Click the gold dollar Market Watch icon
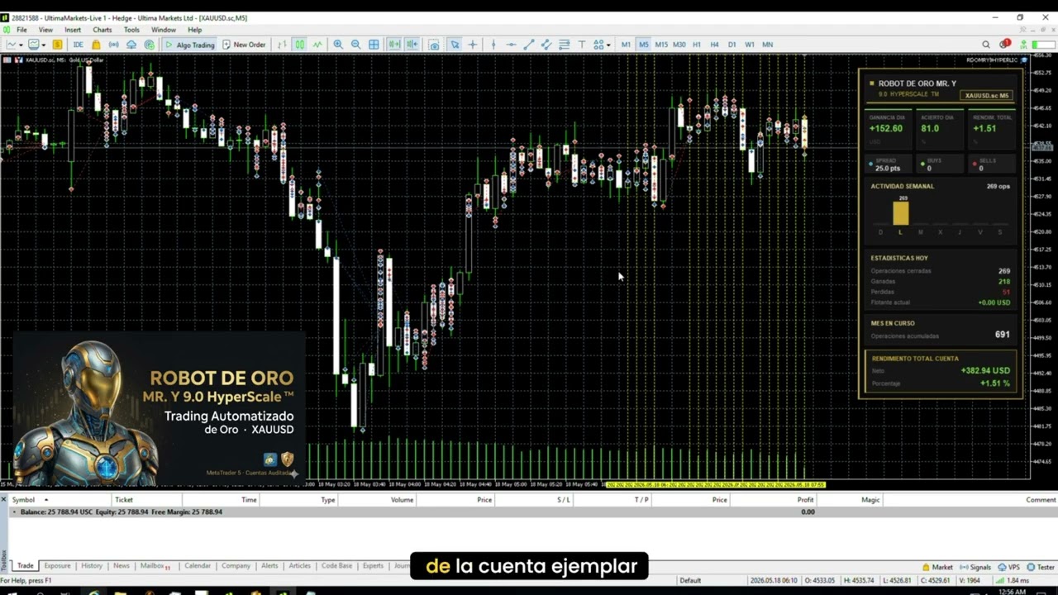Image resolution: width=1058 pixels, height=595 pixels. tap(57, 45)
